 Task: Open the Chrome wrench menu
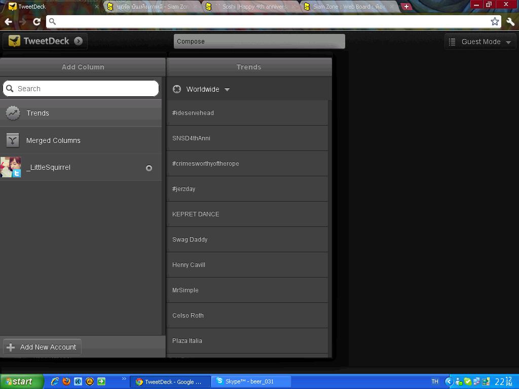click(x=510, y=22)
